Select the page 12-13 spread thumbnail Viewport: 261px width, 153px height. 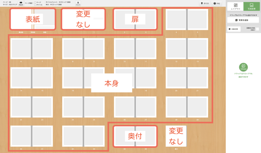click(187, 49)
